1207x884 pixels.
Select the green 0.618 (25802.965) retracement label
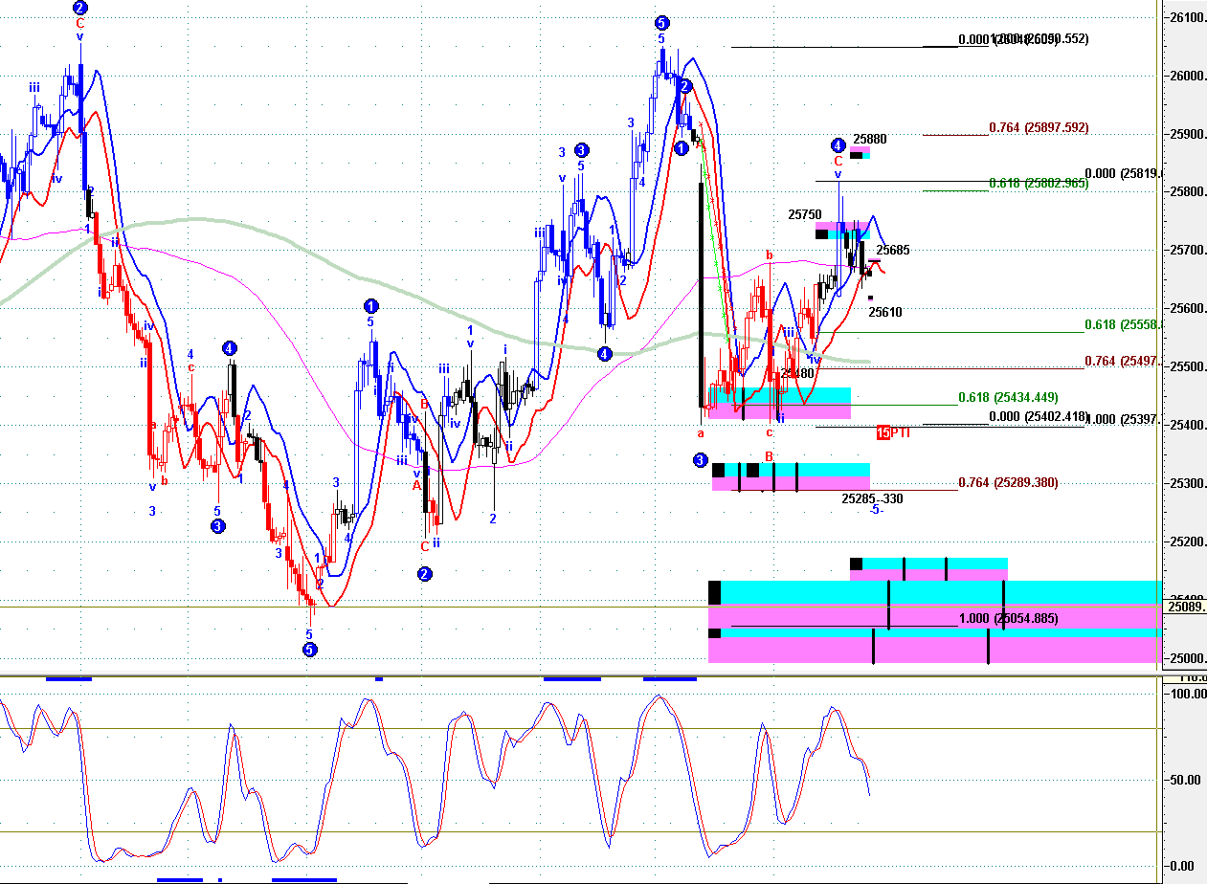[x=1039, y=182]
